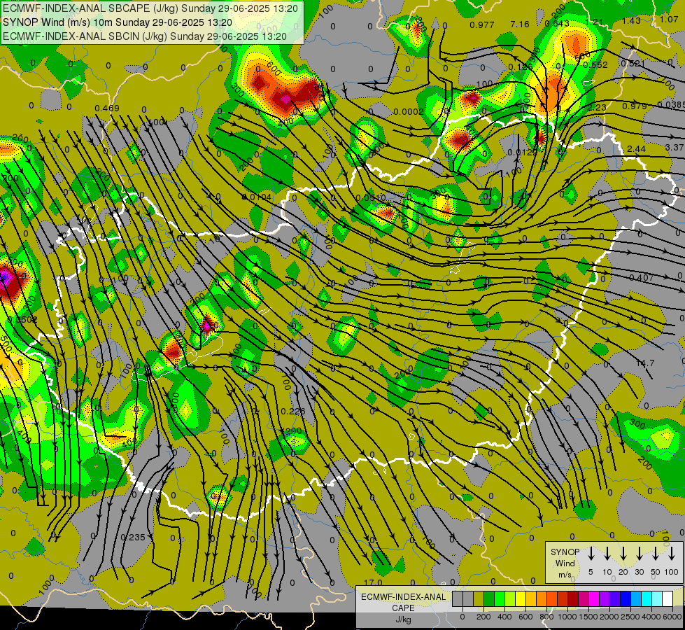This screenshot has width=685, height=630.
Task: Click 'ECMWF-INDEX-ANAL CAPE J/kg' legend label
Action: click(x=403, y=608)
